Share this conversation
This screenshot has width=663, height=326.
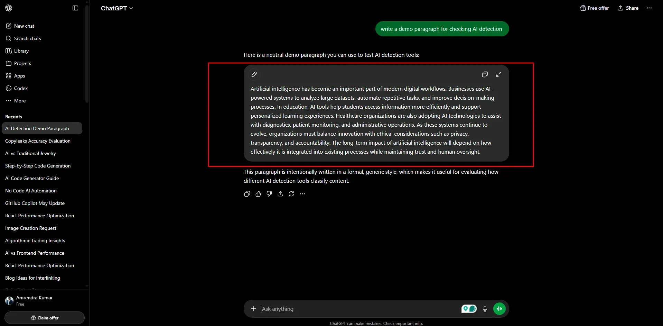628,8
